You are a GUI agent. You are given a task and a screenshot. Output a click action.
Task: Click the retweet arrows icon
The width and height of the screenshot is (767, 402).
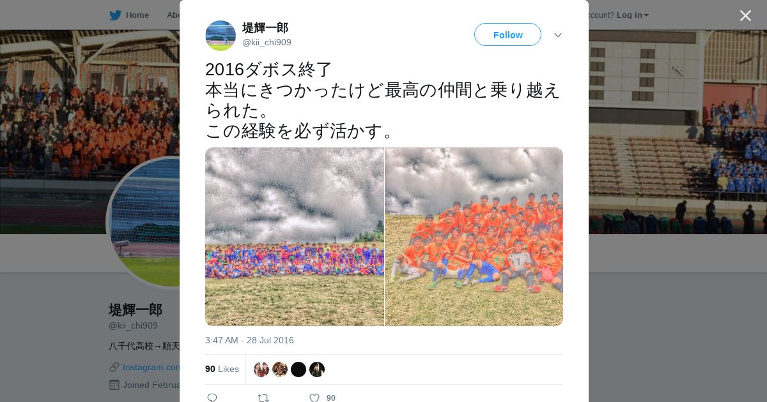(263, 398)
